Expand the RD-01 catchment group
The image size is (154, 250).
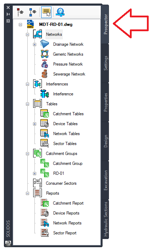[35, 173]
